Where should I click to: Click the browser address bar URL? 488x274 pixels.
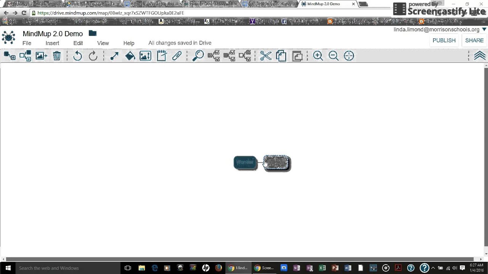point(111,13)
